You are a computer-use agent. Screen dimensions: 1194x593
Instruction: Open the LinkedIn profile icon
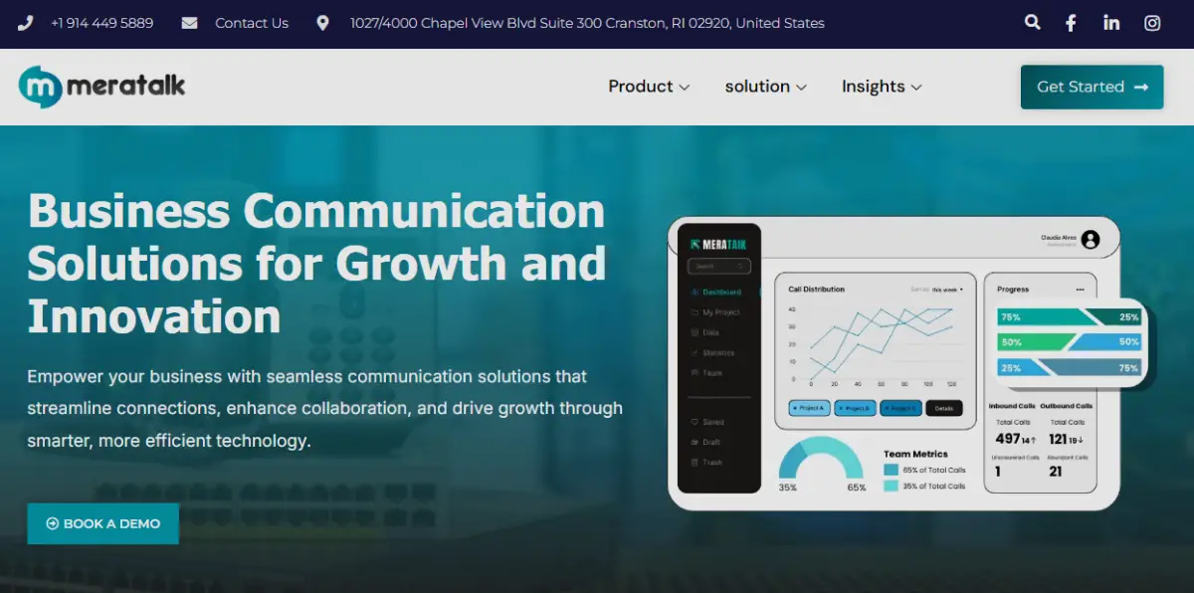[1111, 23]
